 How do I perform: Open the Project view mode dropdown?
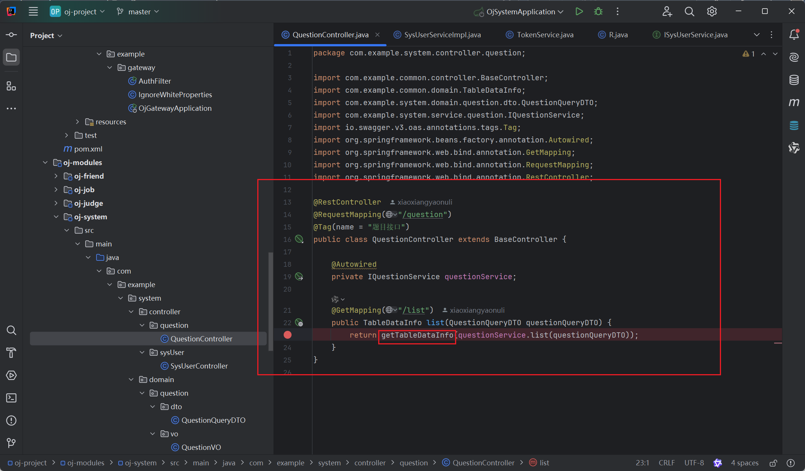pos(46,35)
